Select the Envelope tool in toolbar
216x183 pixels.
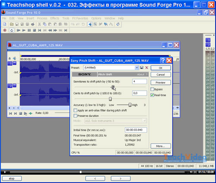[111, 24]
